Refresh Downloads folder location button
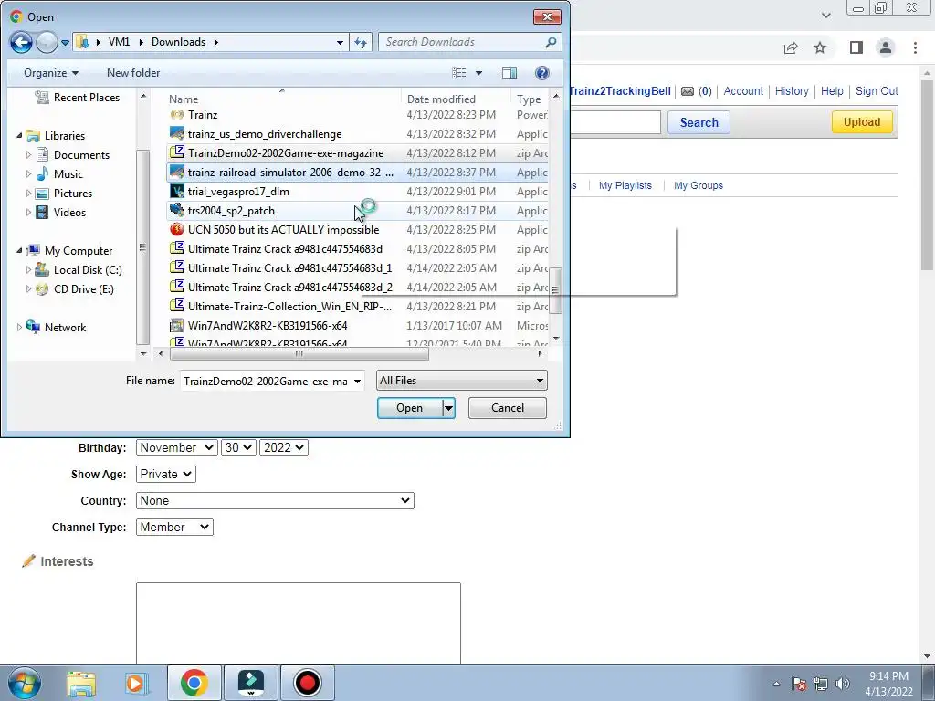Screen dimensions: 935x701 [x=361, y=42]
